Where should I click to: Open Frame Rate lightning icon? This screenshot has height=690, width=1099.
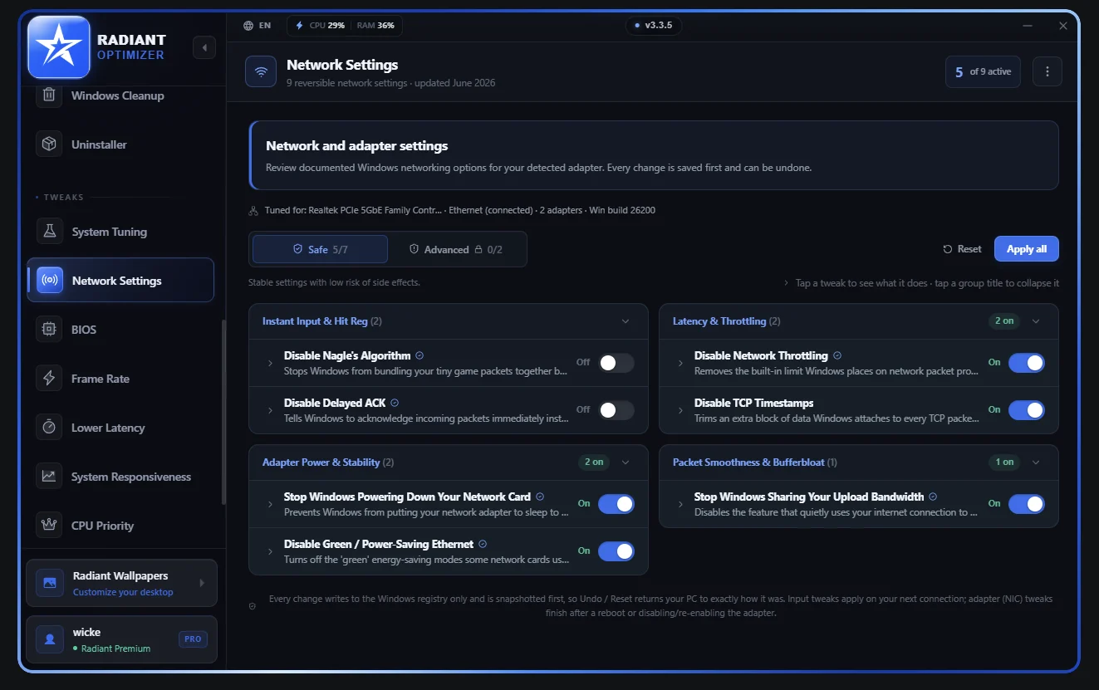[x=49, y=379]
